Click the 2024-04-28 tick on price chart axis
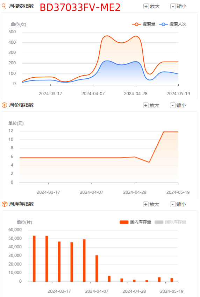The height and width of the screenshot is (297, 200). click(x=135, y=192)
